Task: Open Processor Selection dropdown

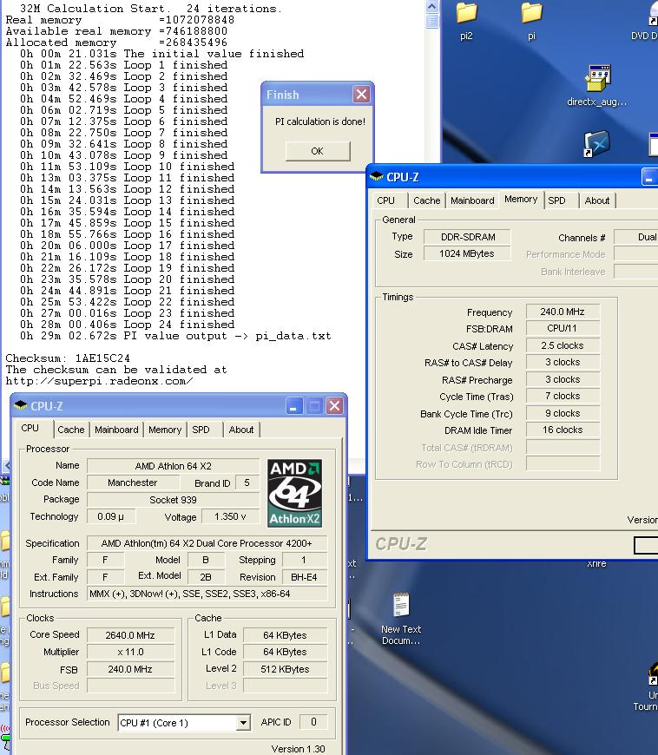Action: [244, 723]
